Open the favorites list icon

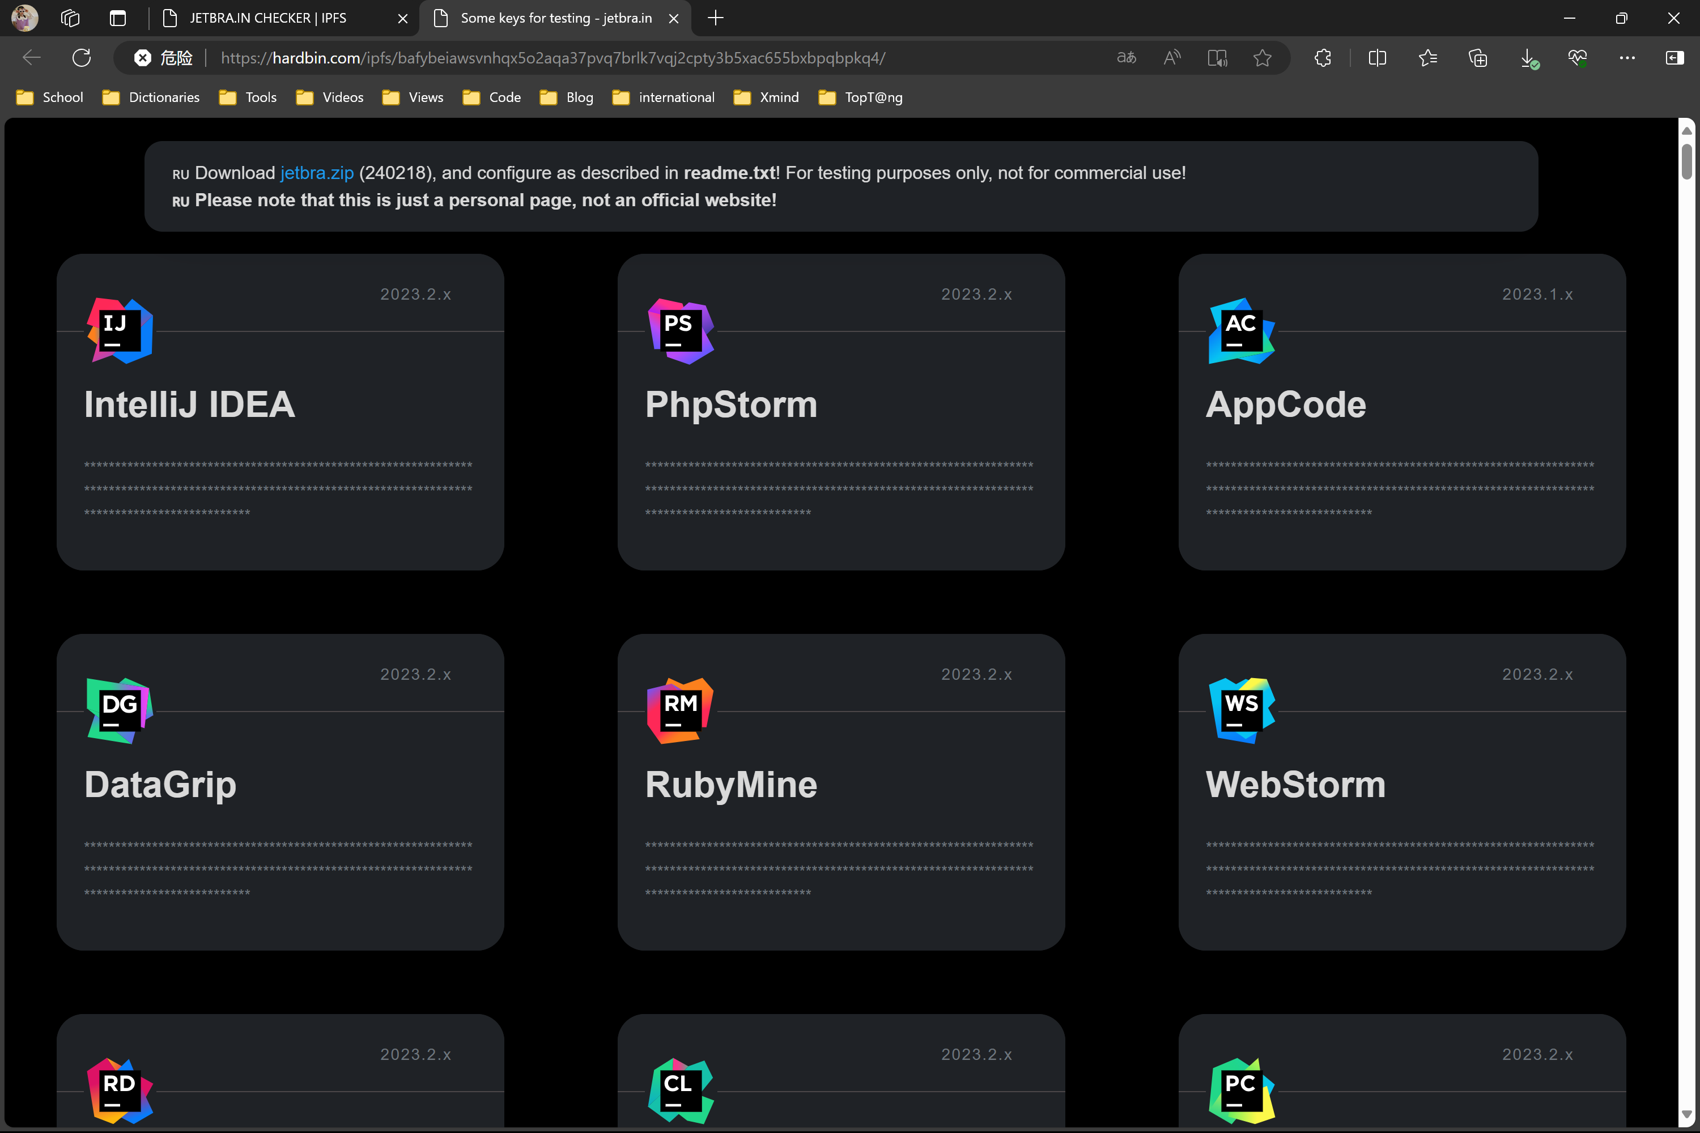1427,58
